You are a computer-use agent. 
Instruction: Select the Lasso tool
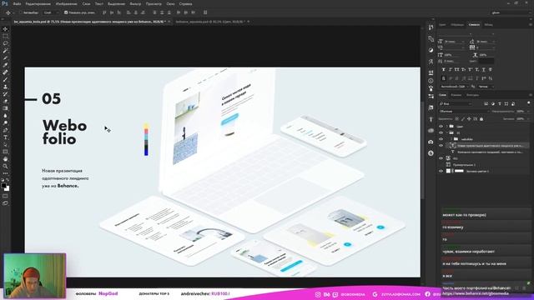5,43
